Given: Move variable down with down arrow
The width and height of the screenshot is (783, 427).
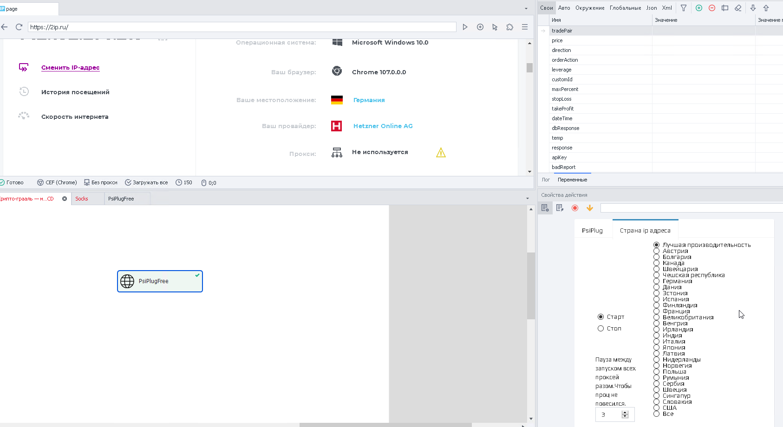Looking at the screenshot, I should [753, 8].
